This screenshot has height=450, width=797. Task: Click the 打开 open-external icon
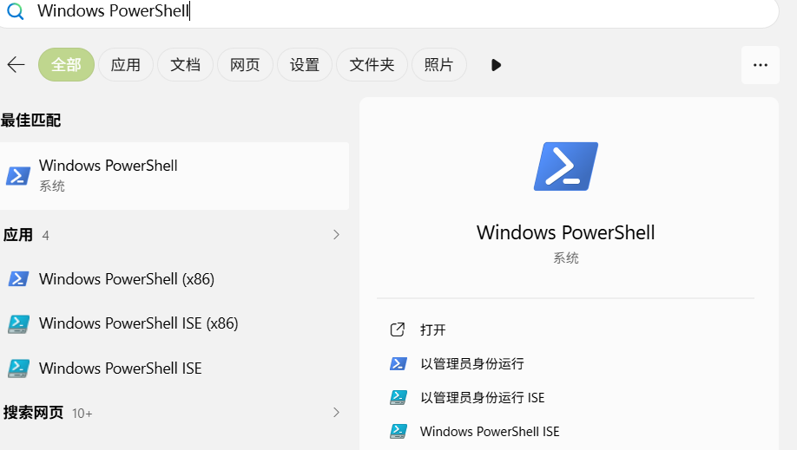[x=398, y=329]
